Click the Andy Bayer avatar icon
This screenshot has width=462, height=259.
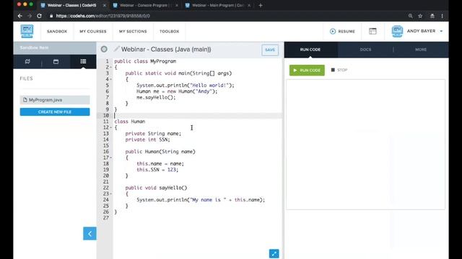(397, 31)
